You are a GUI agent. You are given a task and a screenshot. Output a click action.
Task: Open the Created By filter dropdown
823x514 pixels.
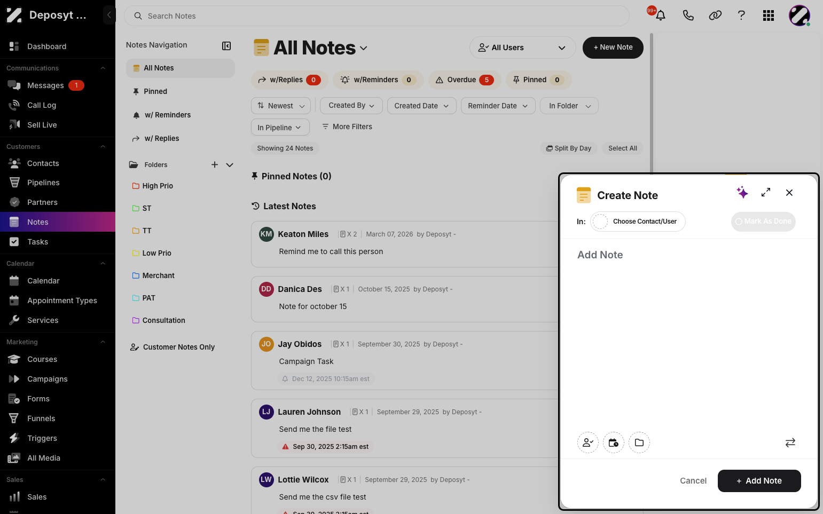tap(351, 106)
